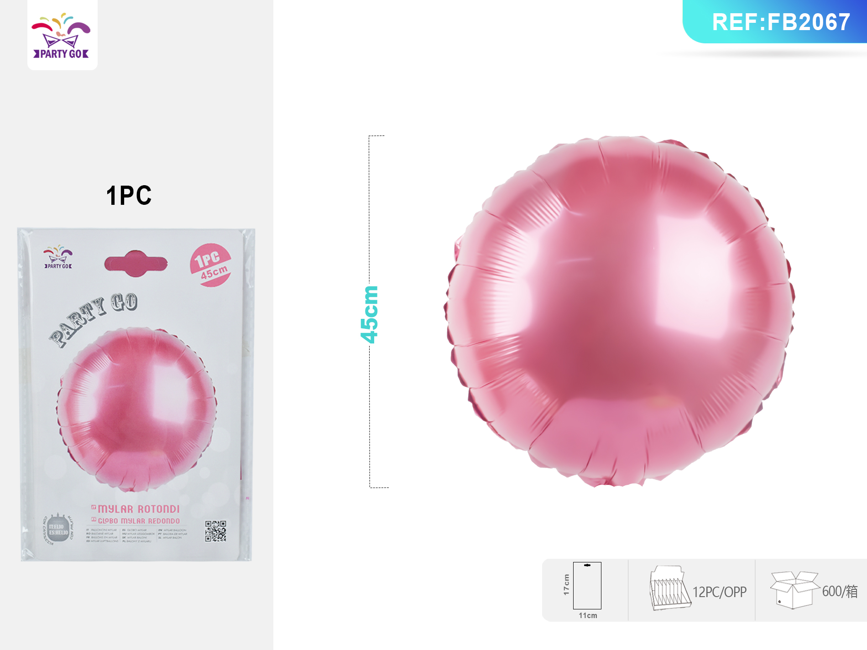Select the REF:FB2067 reference banner
This screenshot has height=650, width=867.
775,21
